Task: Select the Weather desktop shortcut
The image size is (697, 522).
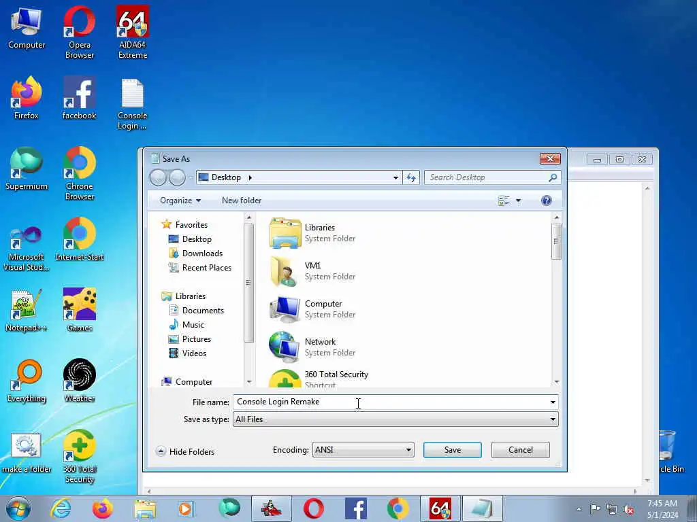Action: coord(79,381)
